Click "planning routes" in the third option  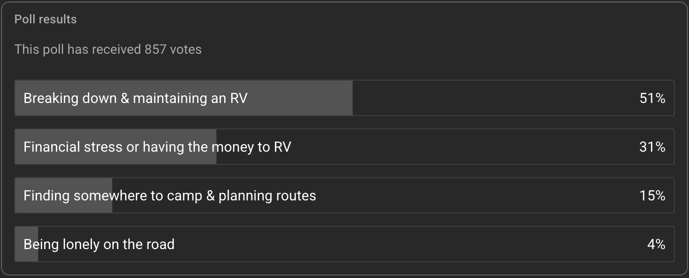pyautogui.click(x=267, y=195)
